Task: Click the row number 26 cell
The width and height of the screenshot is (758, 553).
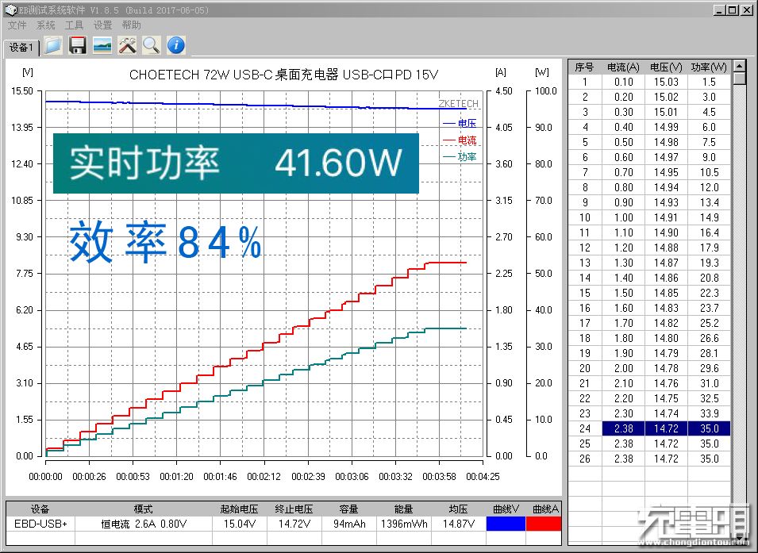Action: (584, 459)
